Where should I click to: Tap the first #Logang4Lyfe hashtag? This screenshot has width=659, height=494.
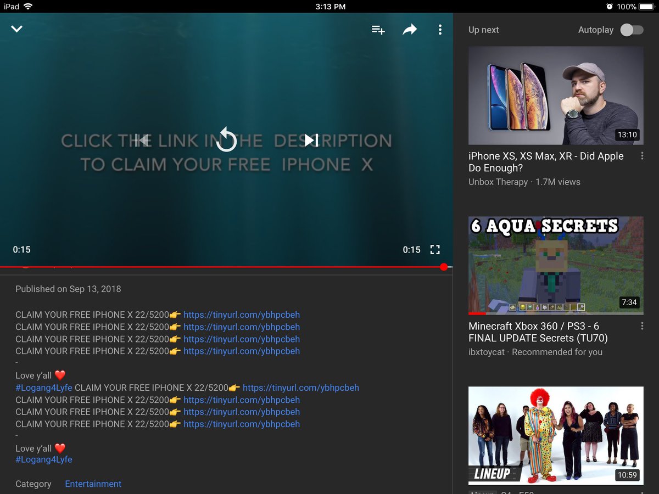click(x=44, y=388)
